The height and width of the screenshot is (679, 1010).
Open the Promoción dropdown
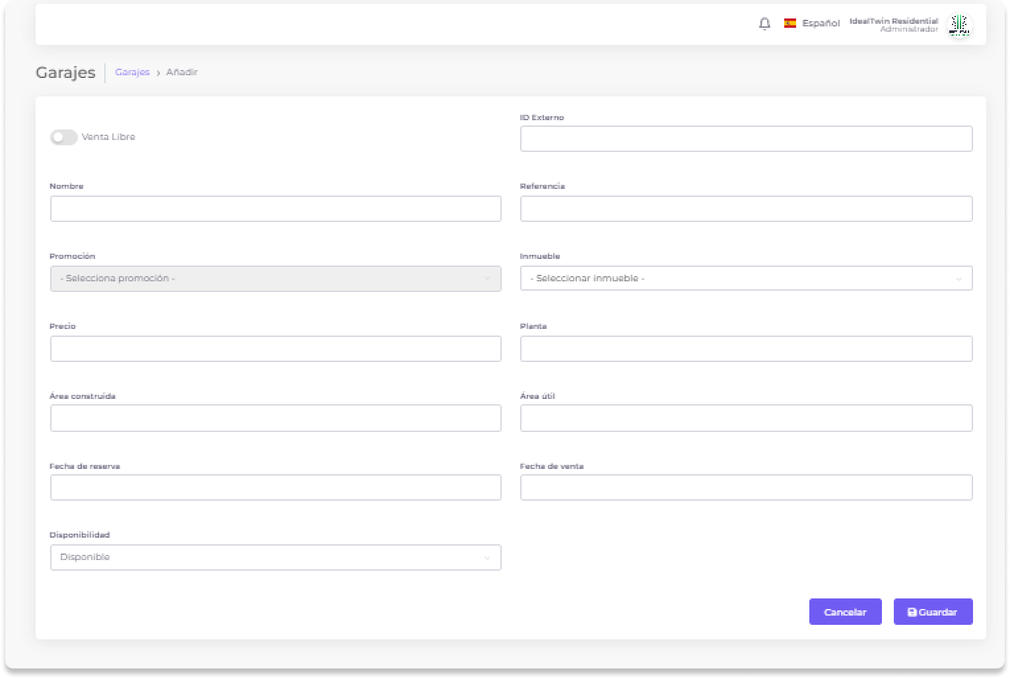(275, 279)
